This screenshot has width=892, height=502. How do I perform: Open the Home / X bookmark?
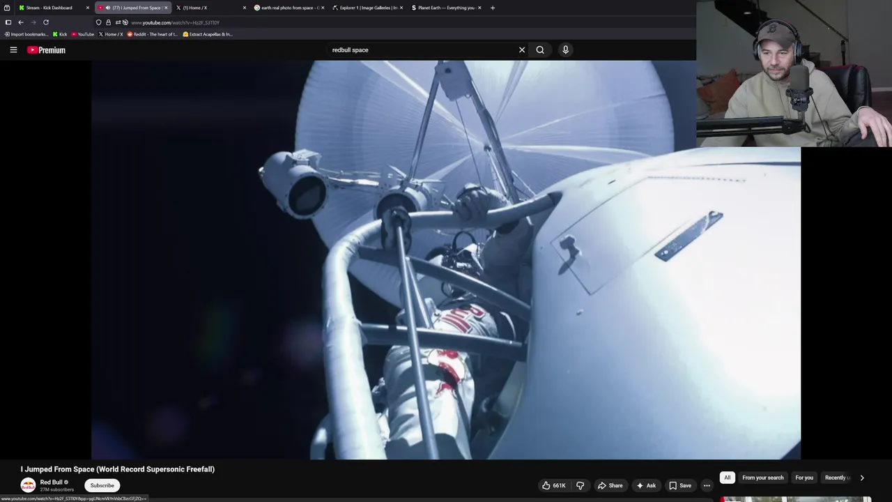[x=110, y=34]
